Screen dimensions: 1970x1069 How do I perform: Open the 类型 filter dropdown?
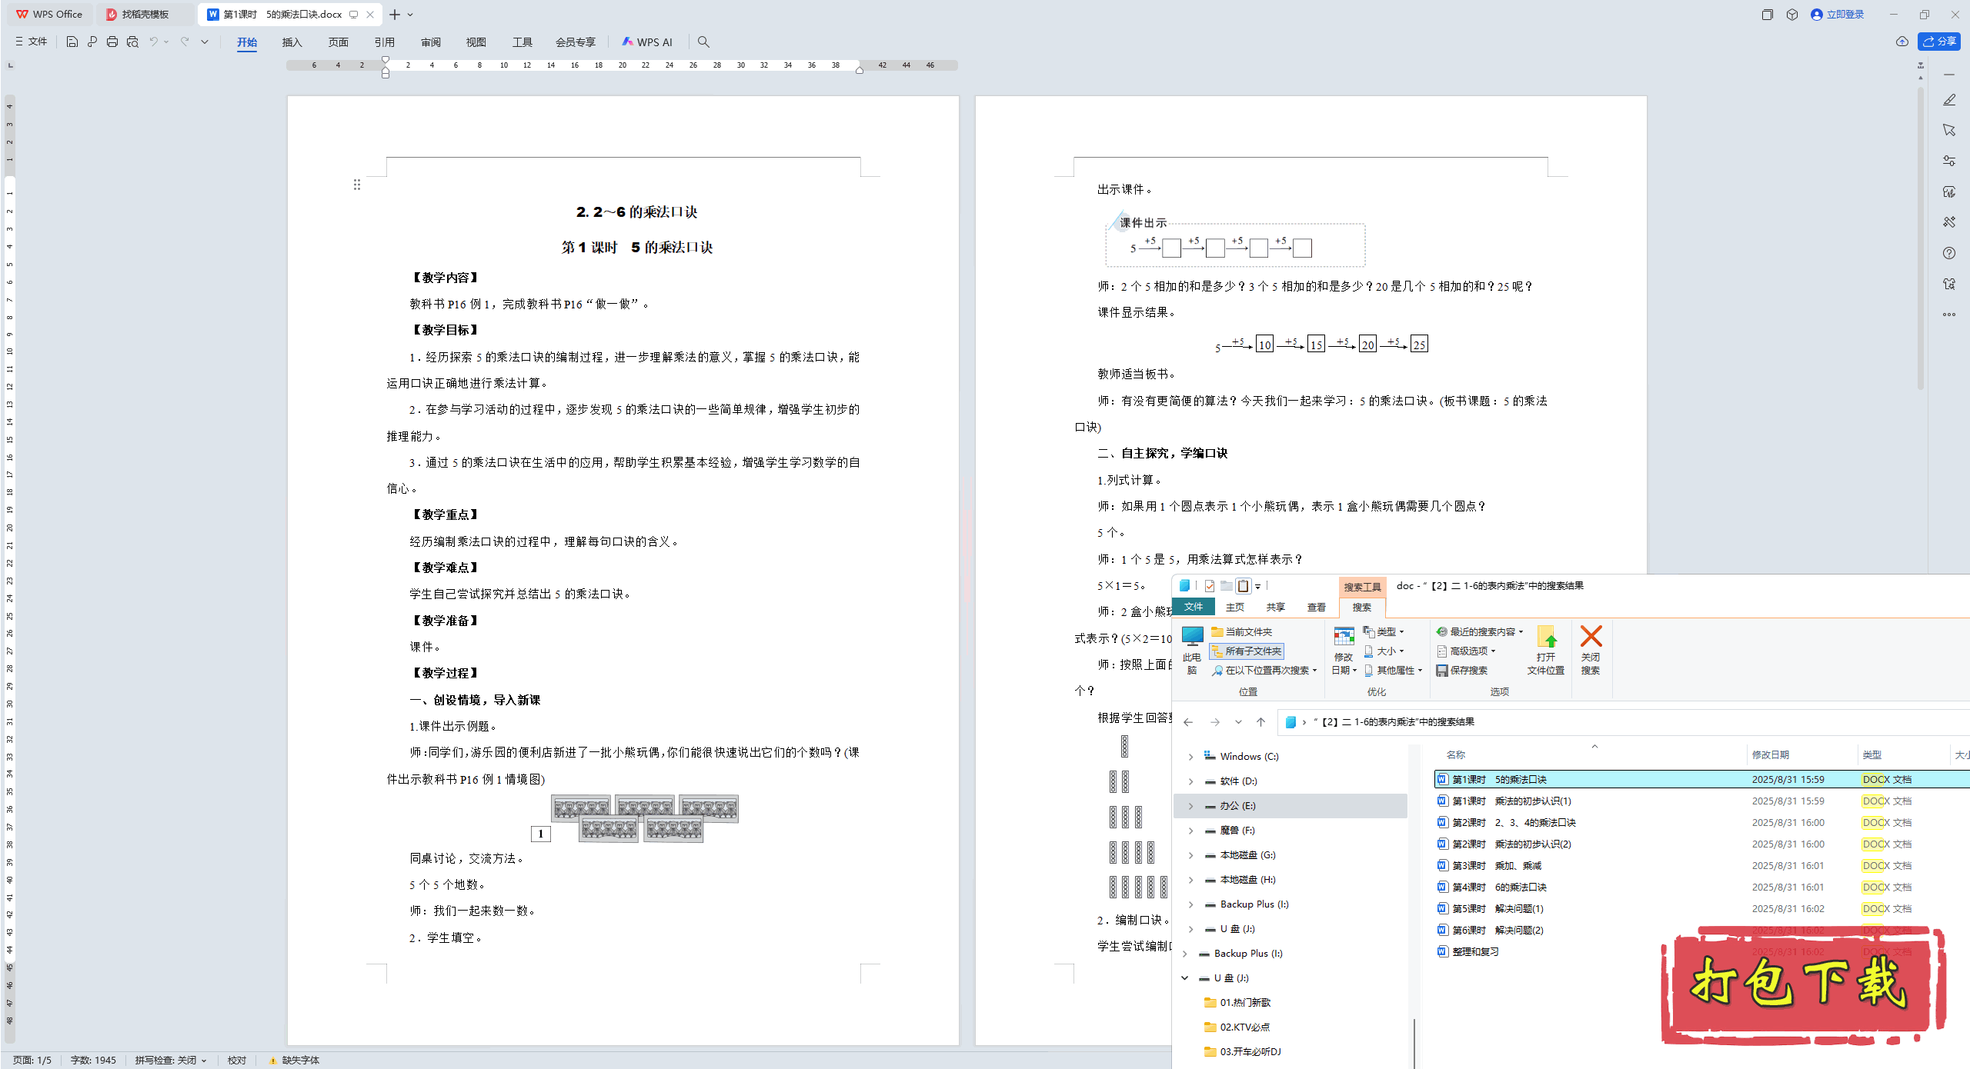(x=1384, y=631)
